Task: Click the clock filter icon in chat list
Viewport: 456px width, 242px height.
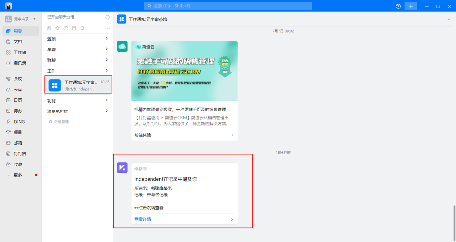Action: (x=66, y=28)
